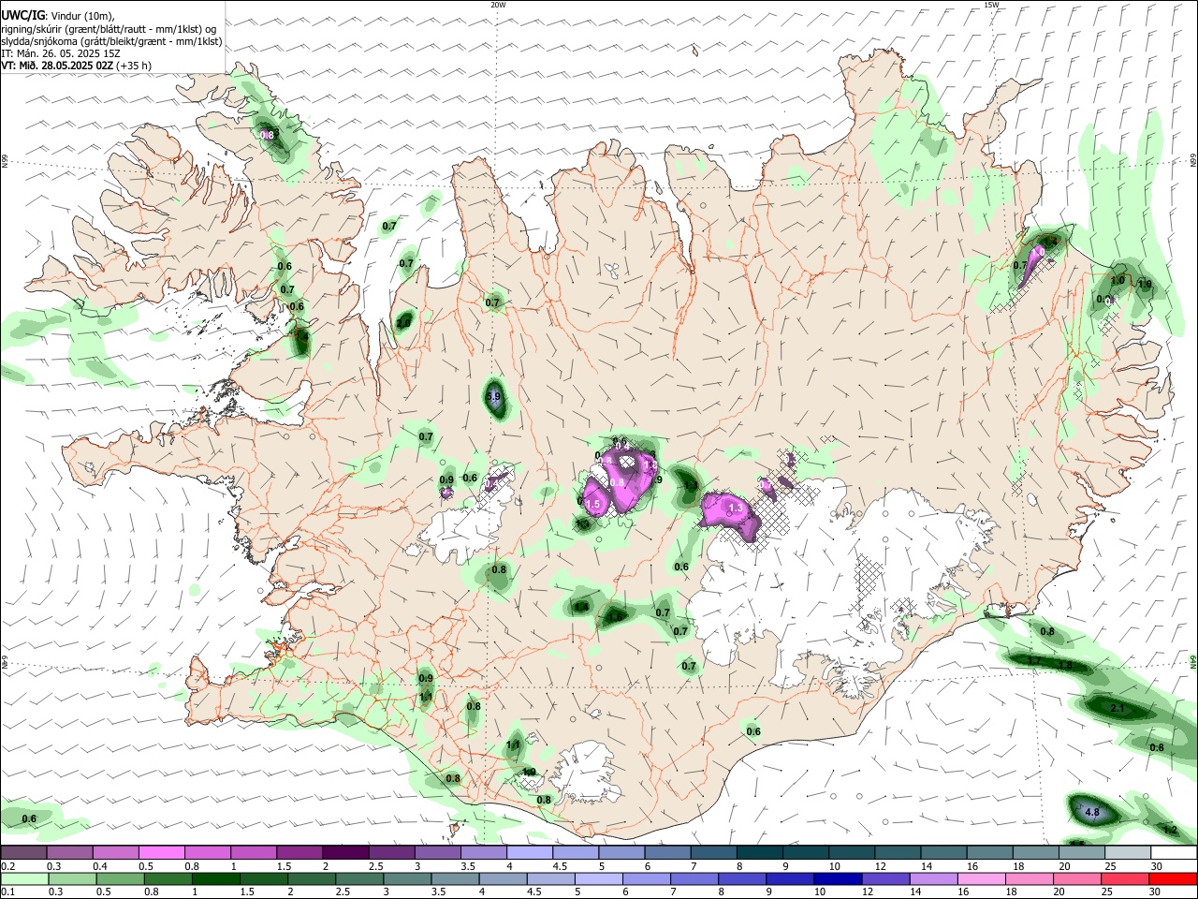The height and width of the screenshot is (899, 1198).
Task: Pick the white swatch ending the top legend row
Action: click(x=1174, y=852)
